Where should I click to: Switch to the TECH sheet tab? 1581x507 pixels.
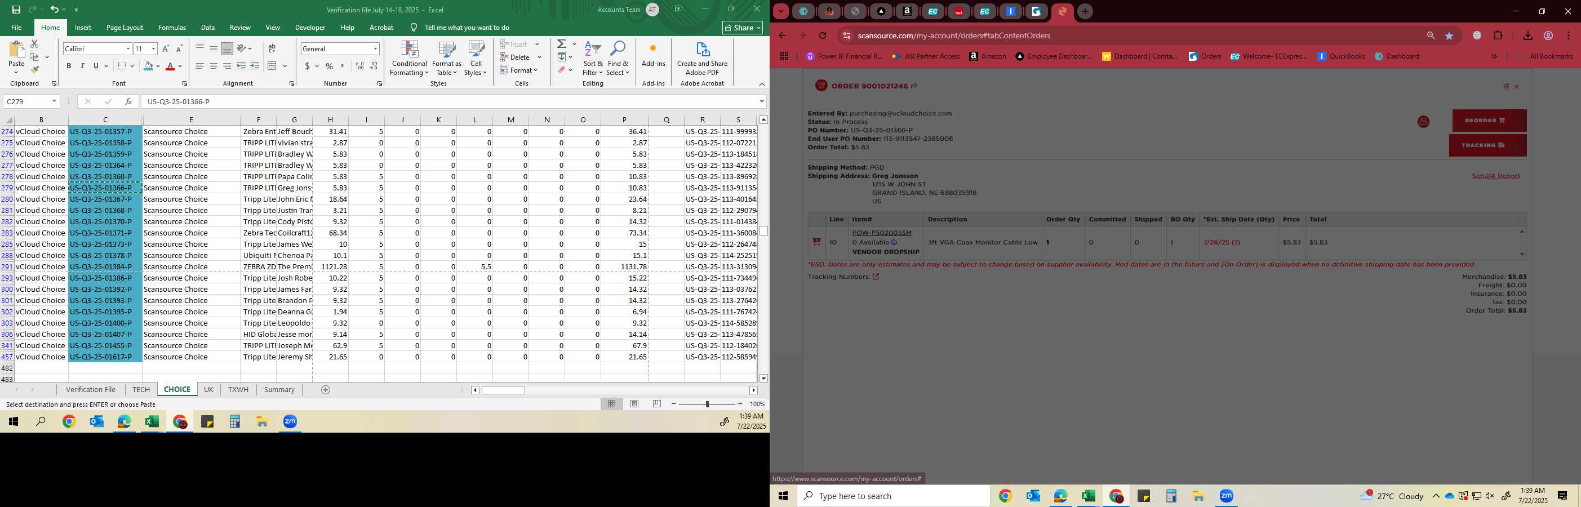(140, 390)
